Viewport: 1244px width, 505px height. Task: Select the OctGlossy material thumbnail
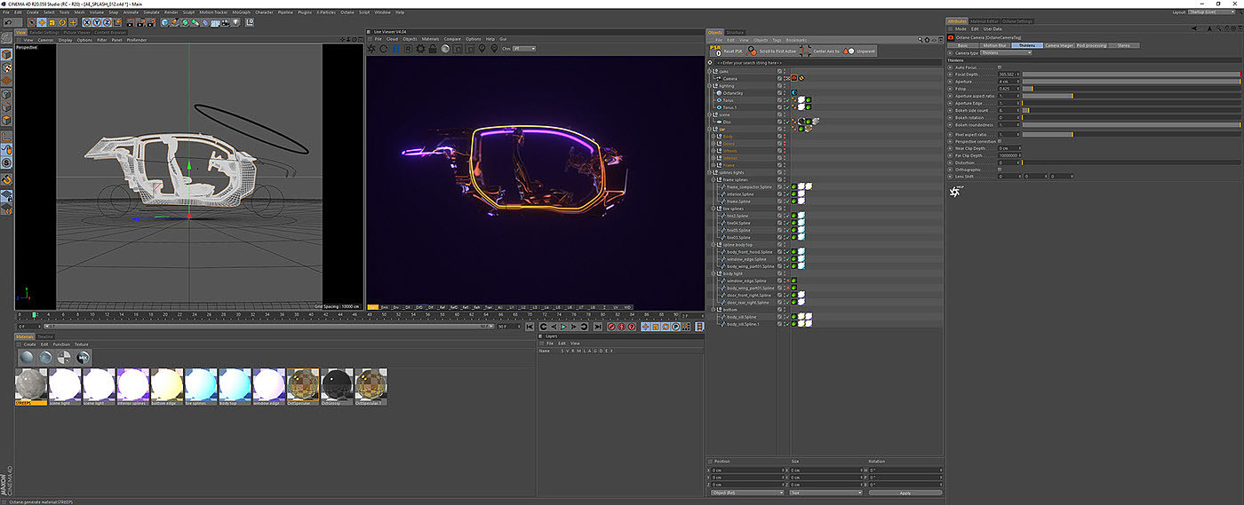point(337,385)
